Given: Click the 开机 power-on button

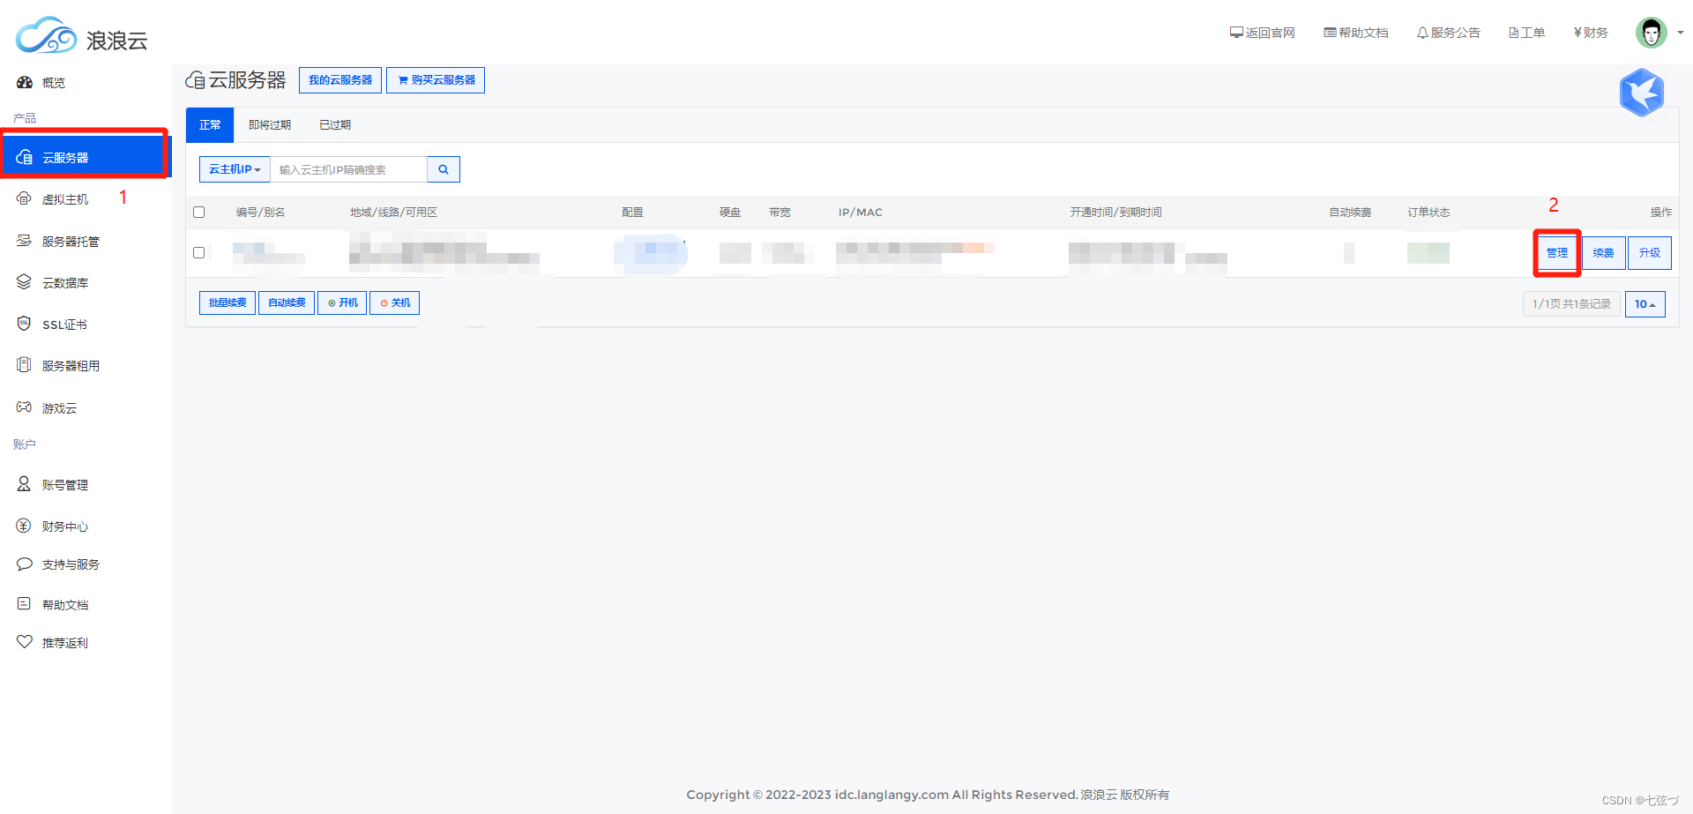Looking at the screenshot, I should point(342,302).
